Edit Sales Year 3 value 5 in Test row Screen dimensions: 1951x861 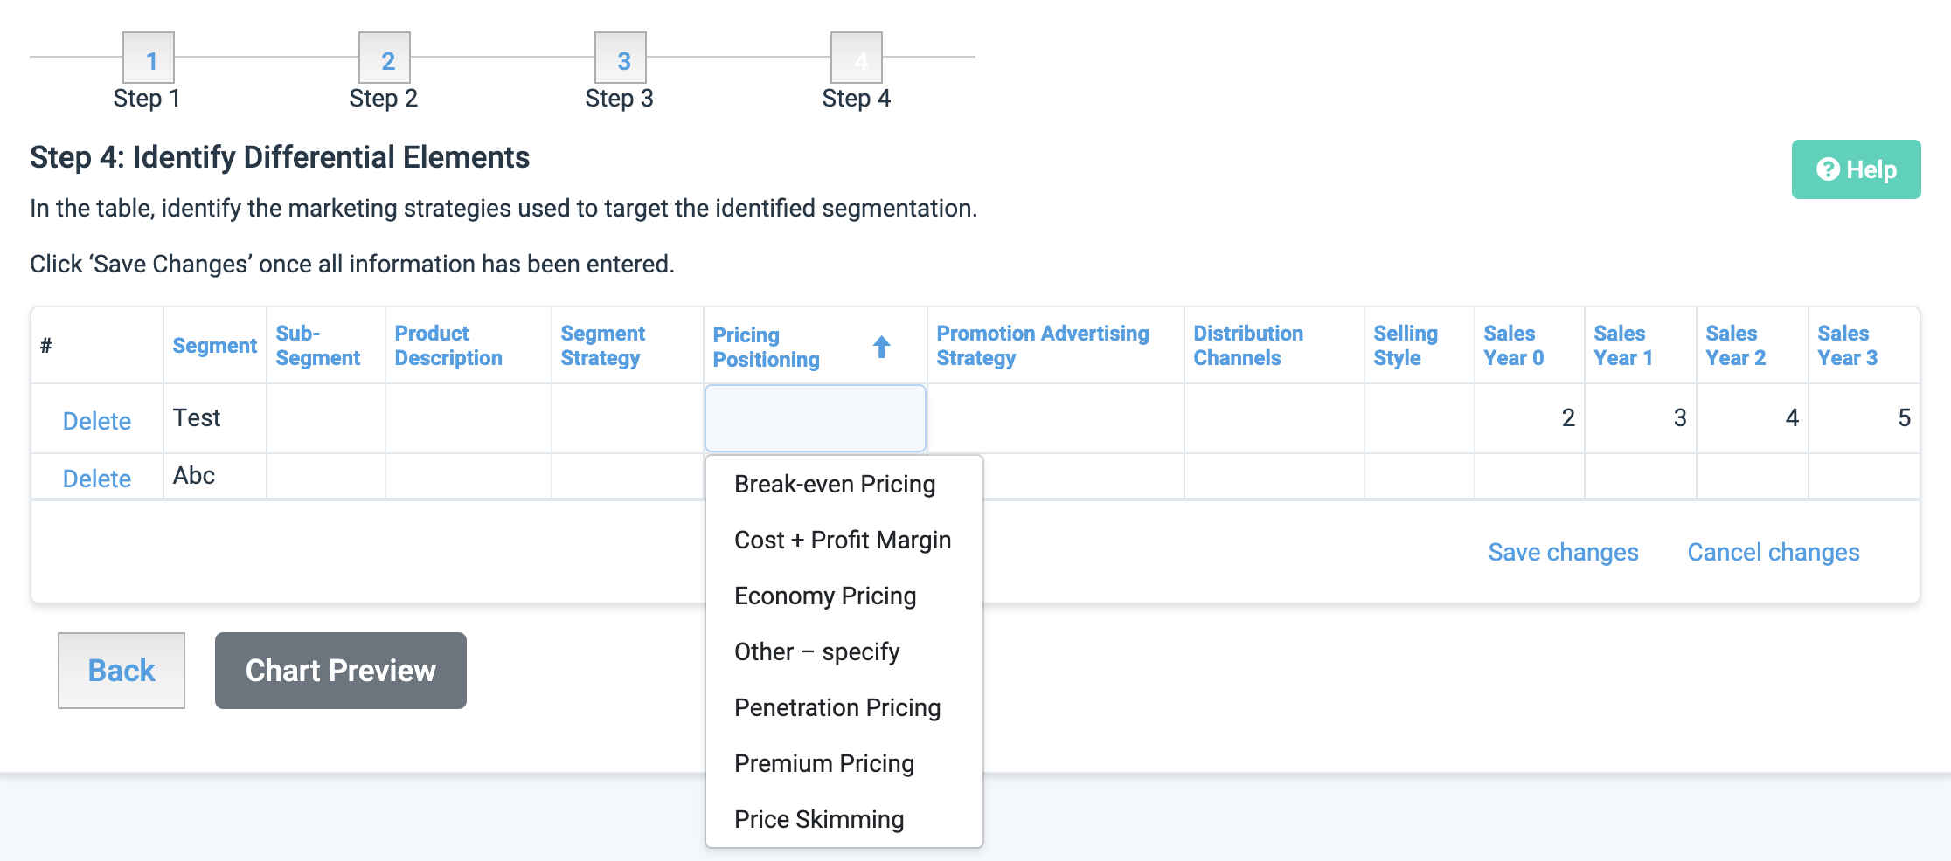[1864, 418]
